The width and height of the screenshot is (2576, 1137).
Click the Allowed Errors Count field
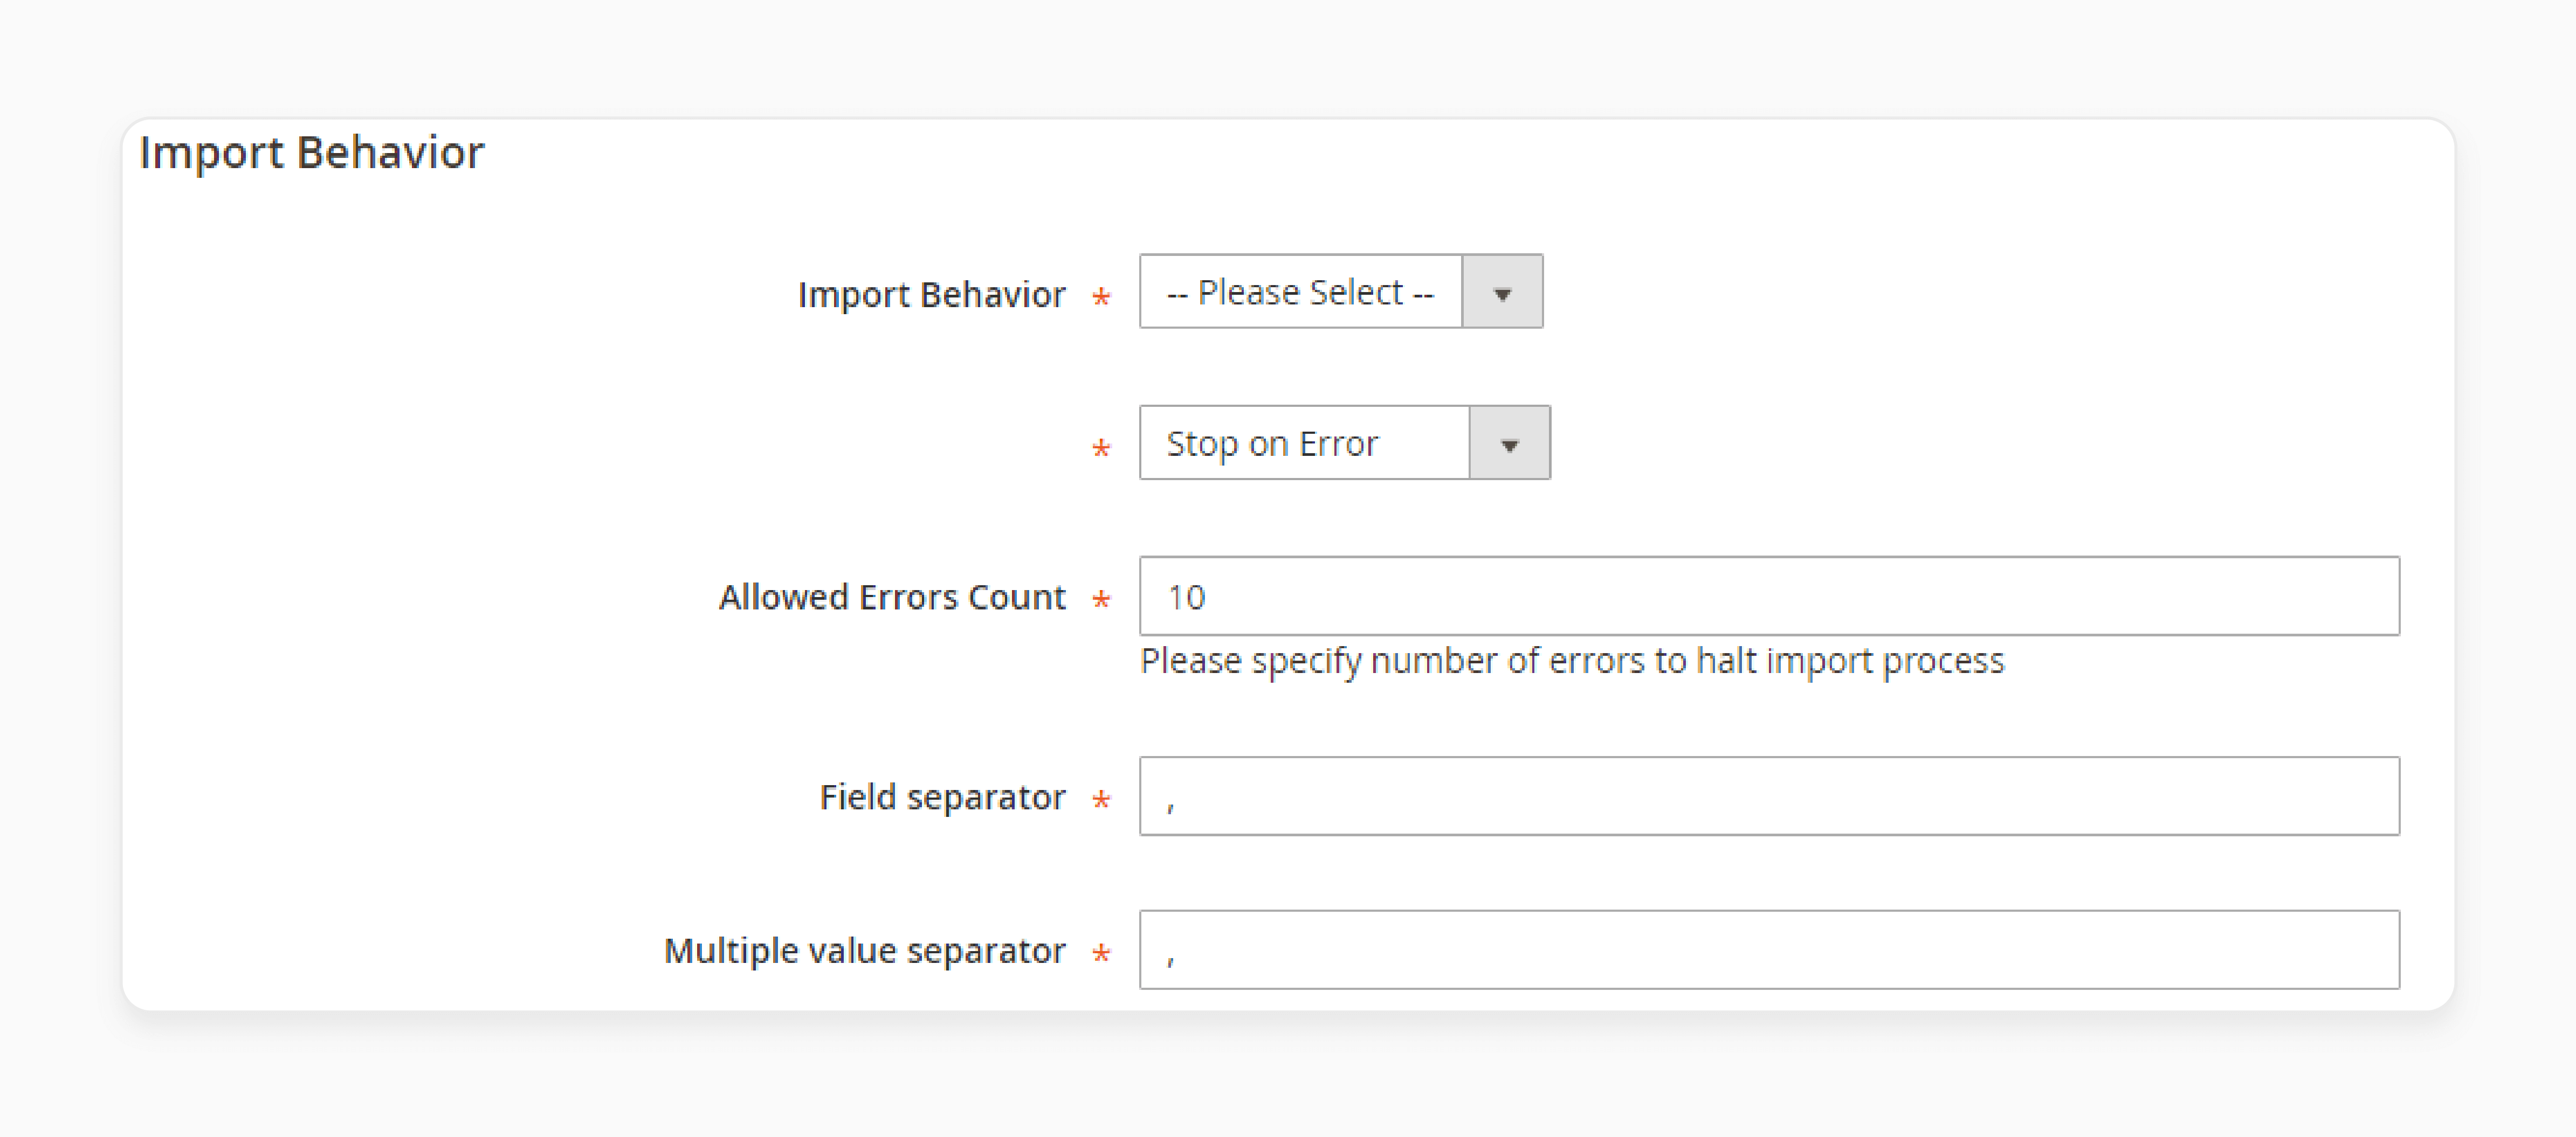(x=1768, y=597)
